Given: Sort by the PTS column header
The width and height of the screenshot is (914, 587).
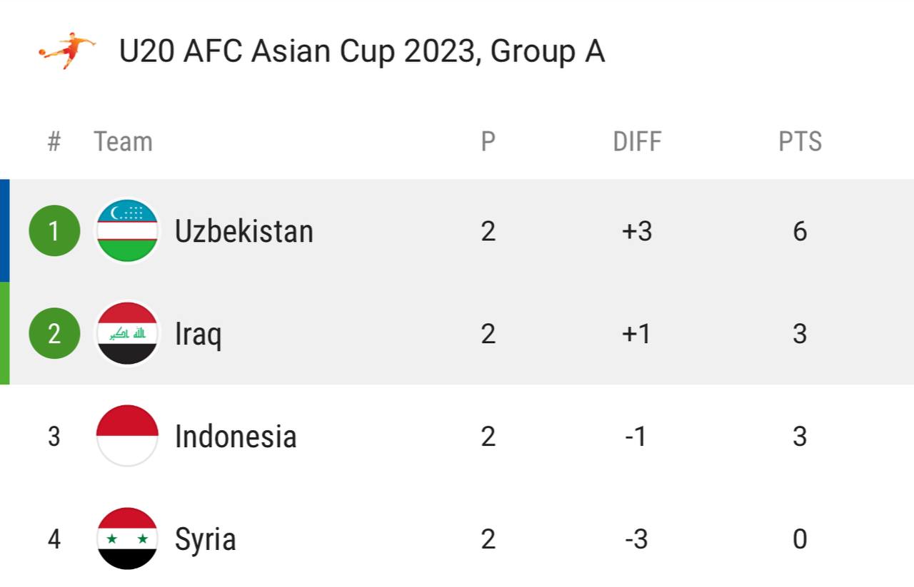Looking at the screenshot, I should (x=800, y=141).
